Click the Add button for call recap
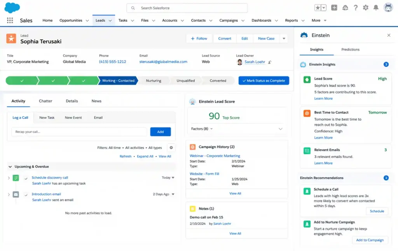Screen dimensions: 398x251 point(161,132)
